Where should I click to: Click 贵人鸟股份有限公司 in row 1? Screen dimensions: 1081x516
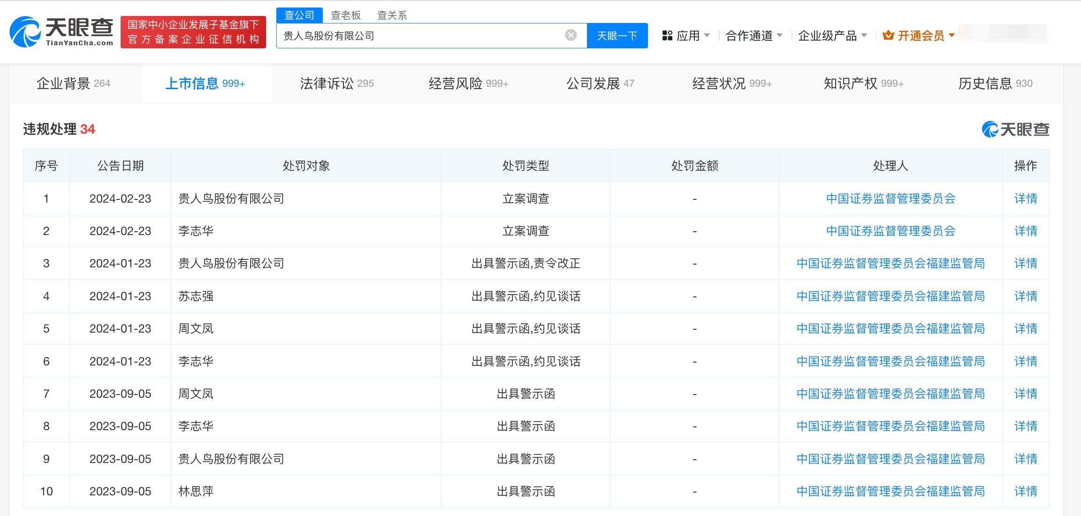tap(231, 198)
